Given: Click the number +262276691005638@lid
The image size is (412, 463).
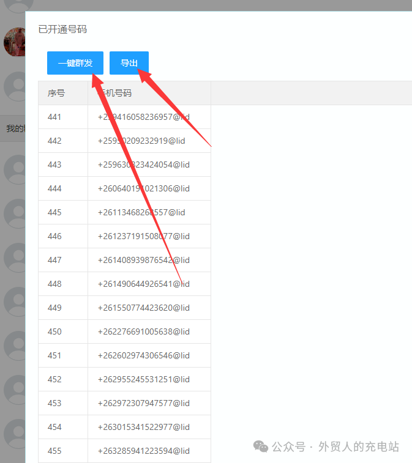Looking at the screenshot, I should tap(144, 332).
